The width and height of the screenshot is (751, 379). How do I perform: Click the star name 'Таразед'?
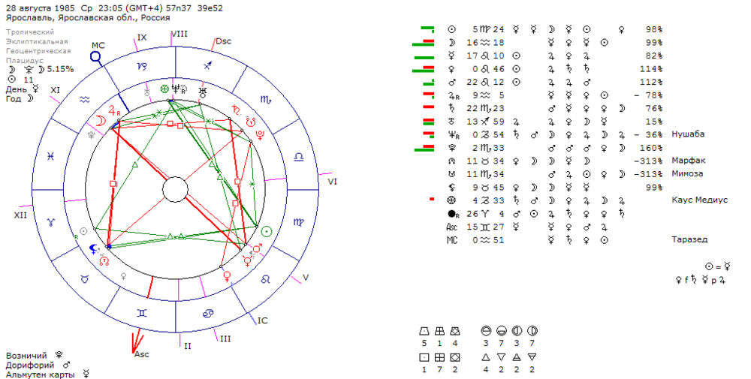(689, 239)
